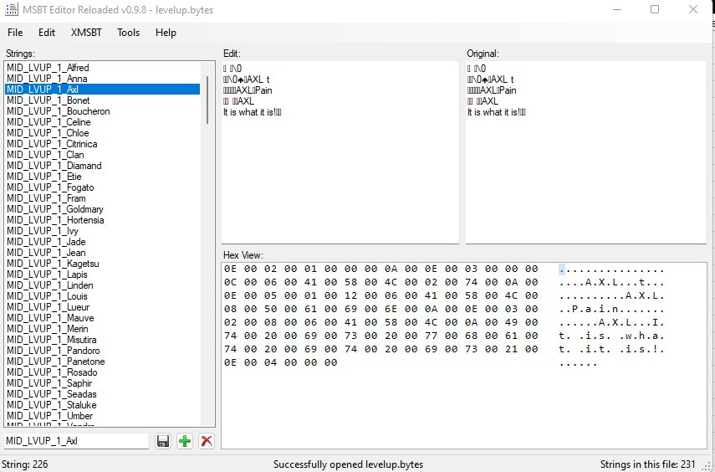Click inside the Edit text area

coord(339,184)
